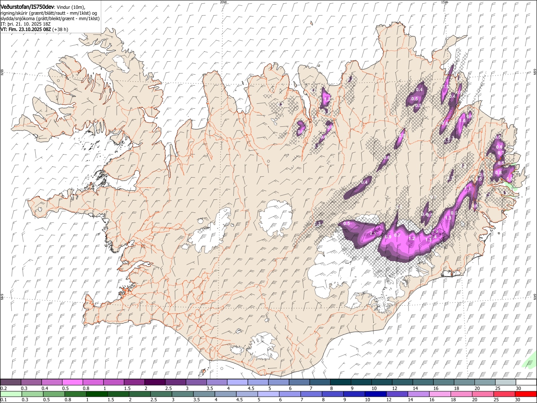Image resolution: width=537 pixels, height=403 pixels.
Task: Select the snow legend swatch between 20 and 25
Action: (485, 382)
